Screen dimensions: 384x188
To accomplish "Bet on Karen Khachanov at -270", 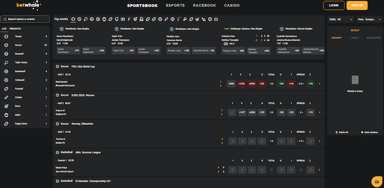I will 68,51.
